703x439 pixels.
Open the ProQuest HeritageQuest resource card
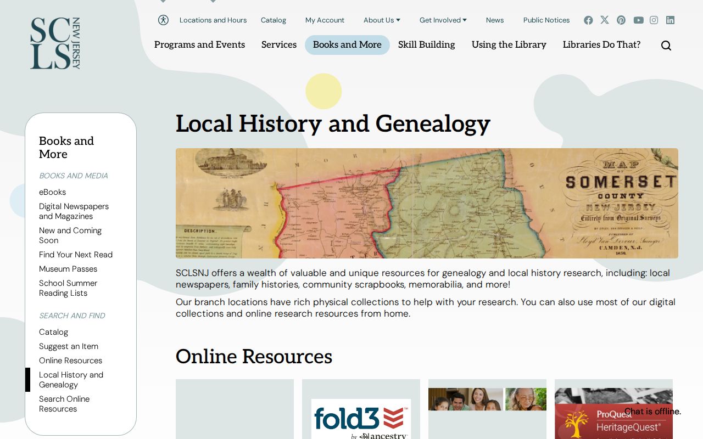click(613, 409)
